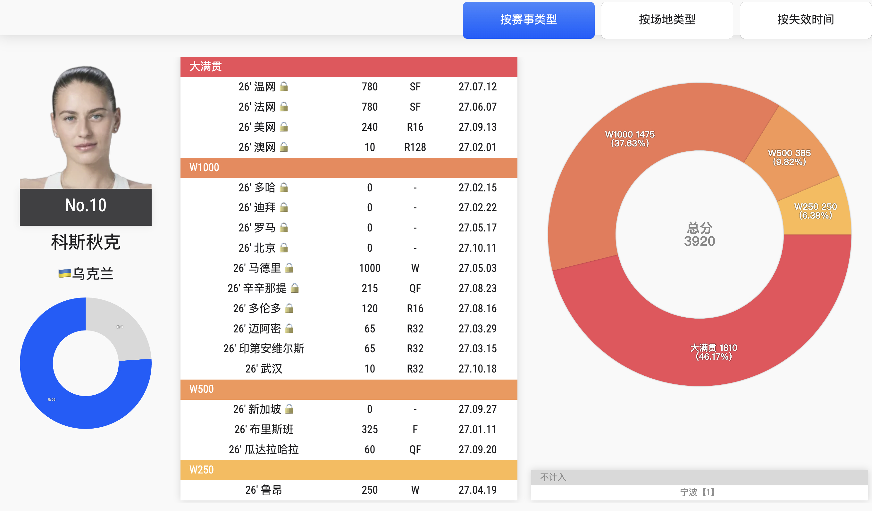The image size is (872, 511).
Task: Click the 27.05.03 expiry date for 马德里
Action: tap(478, 268)
